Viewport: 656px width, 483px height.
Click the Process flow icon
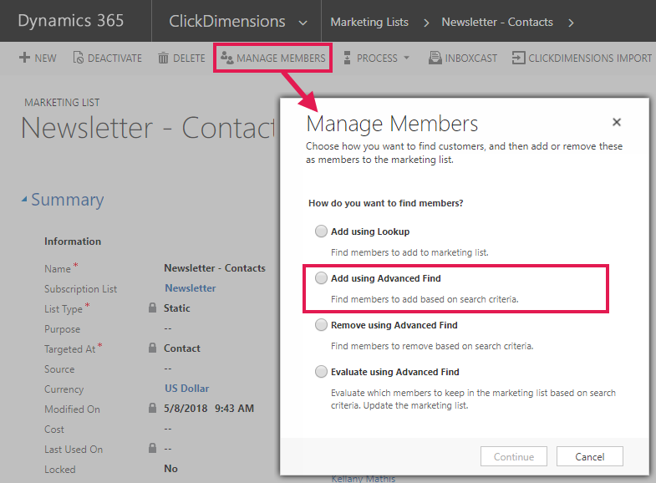(x=347, y=58)
